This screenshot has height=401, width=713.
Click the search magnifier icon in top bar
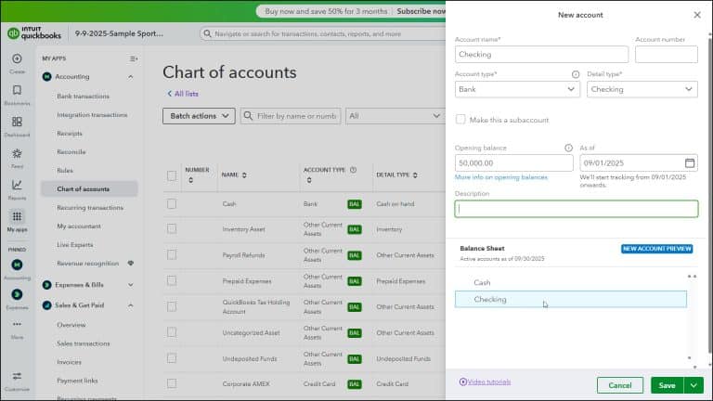tap(207, 33)
